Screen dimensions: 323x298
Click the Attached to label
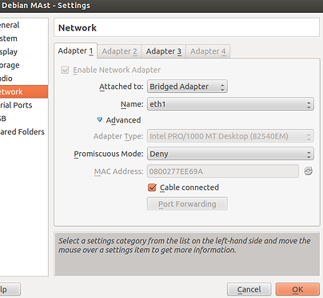pos(122,87)
